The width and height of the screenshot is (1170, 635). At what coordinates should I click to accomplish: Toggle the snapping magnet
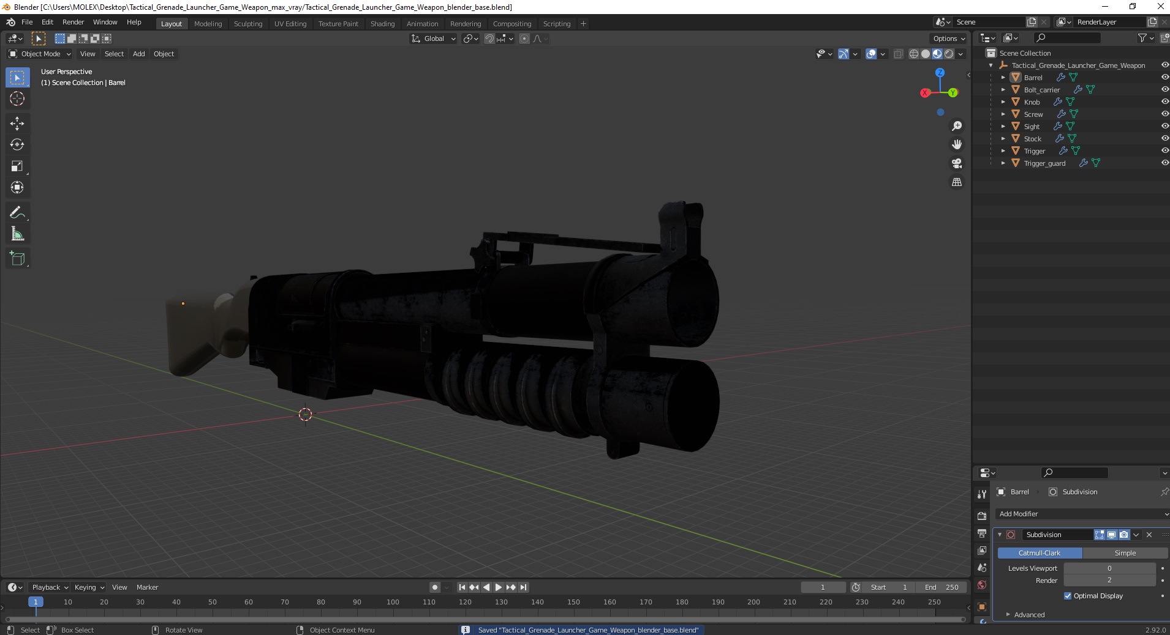(x=489, y=39)
